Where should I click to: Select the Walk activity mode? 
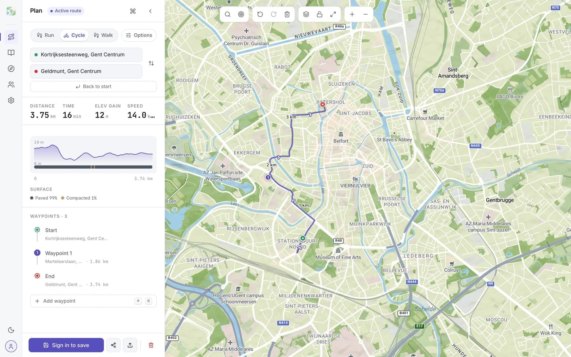[103, 35]
